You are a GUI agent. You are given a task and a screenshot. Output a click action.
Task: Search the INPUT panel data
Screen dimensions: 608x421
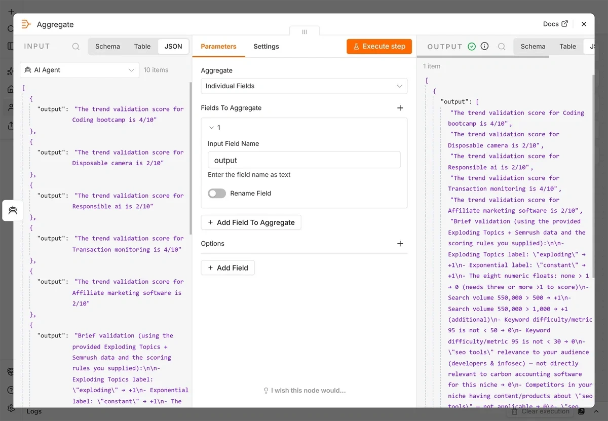tap(76, 47)
